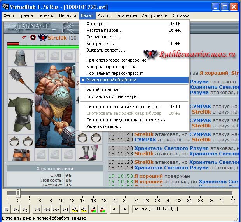The width and height of the screenshot is (241, 222).
Task: Jump to the start of video
Action: [37, 209]
